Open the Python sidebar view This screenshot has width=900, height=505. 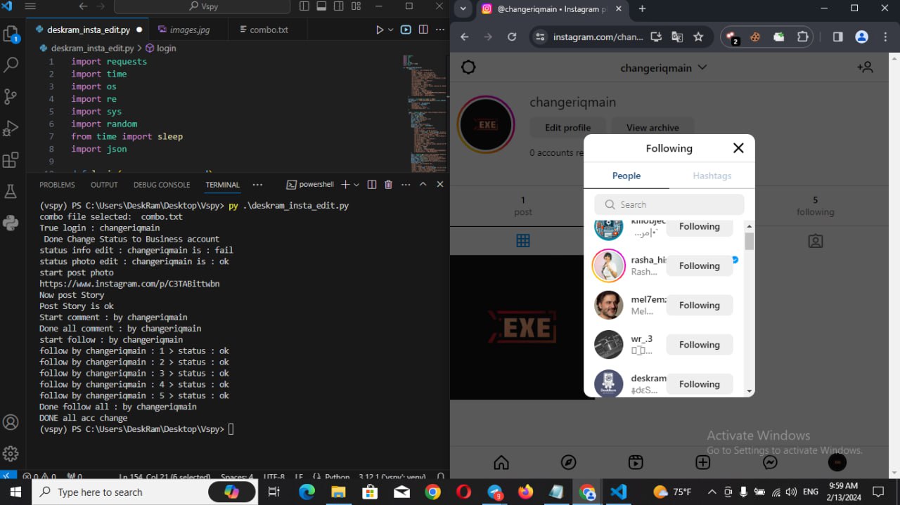click(11, 223)
